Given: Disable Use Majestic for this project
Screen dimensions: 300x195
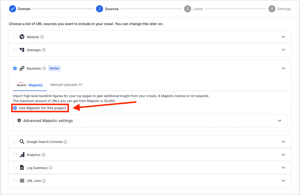Looking at the screenshot, I should (x=15, y=108).
